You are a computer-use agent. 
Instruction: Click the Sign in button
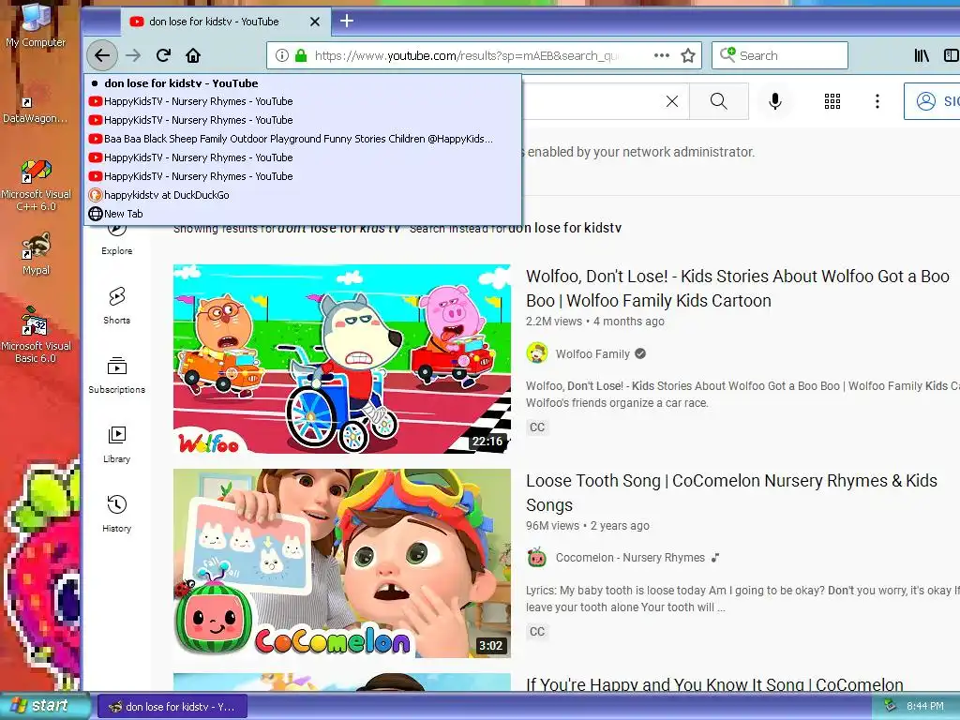coord(933,101)
